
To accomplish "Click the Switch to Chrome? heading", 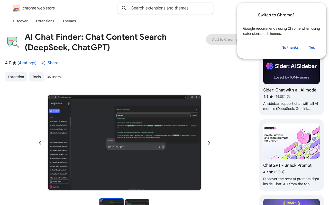I will tap(276, 15).
